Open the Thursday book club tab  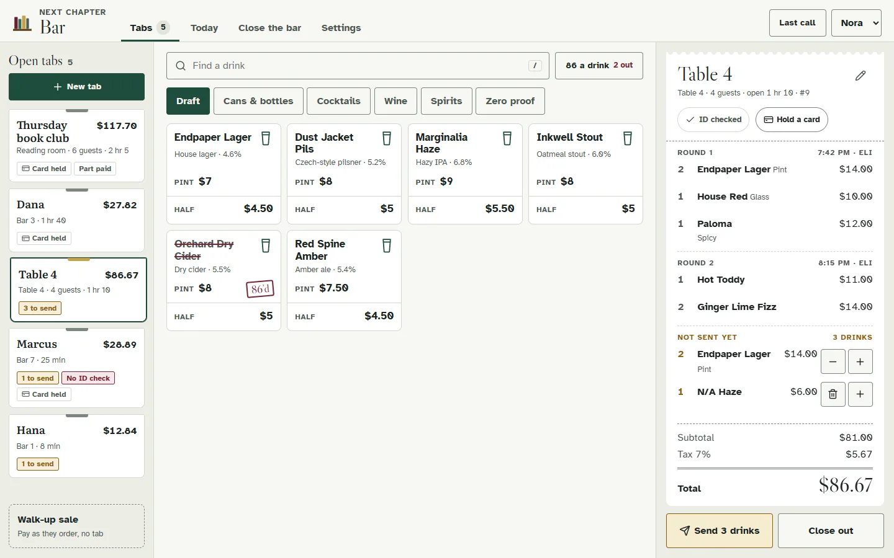77,146
